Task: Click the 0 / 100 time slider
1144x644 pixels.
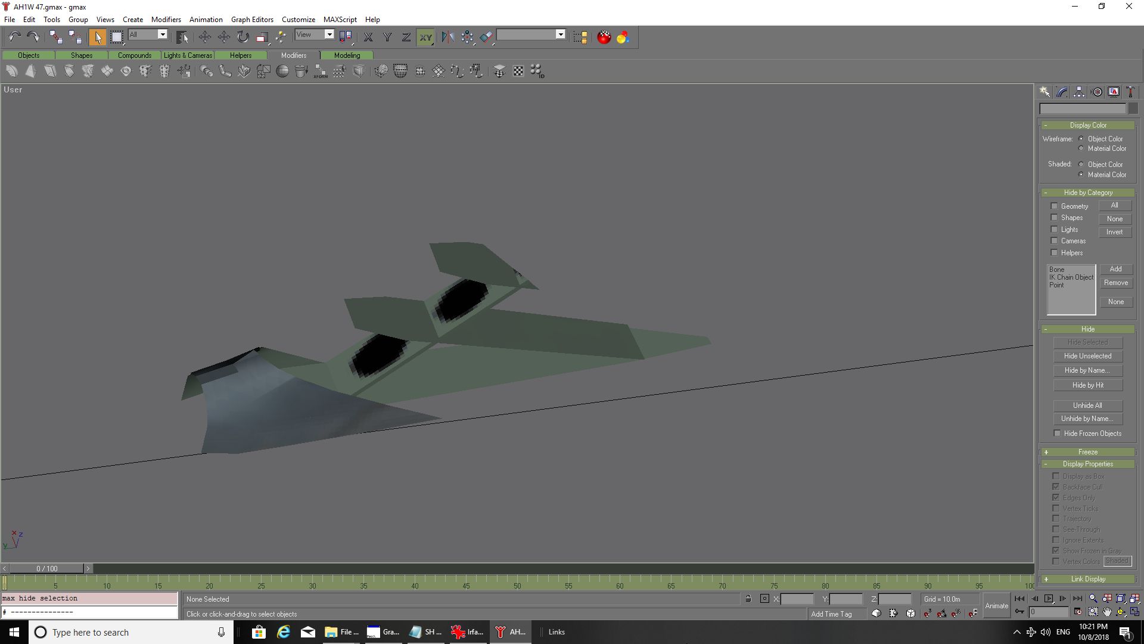Action: (x=46, y=568)
